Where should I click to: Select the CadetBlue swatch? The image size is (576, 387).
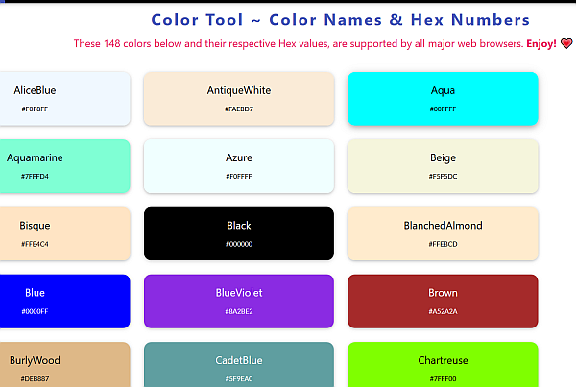click(239, 365)
